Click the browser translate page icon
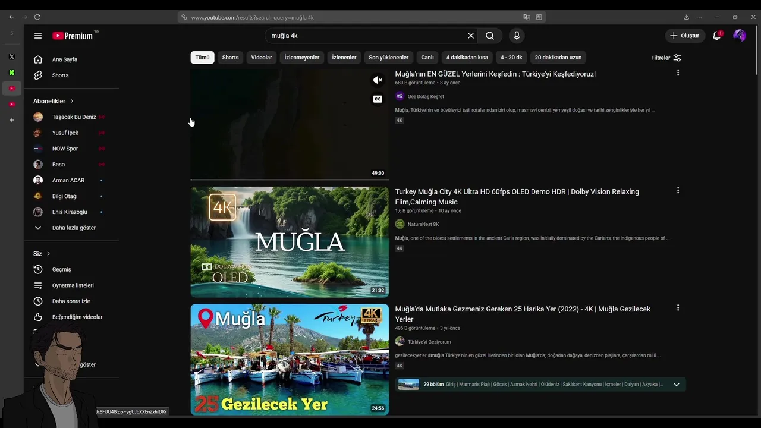The height and width of the screenshot is (428, 761). [527, 17]
